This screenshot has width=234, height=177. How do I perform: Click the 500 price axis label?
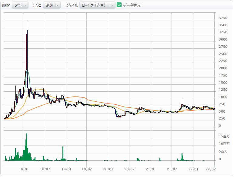pyautogui.click(x=222, y=111)
